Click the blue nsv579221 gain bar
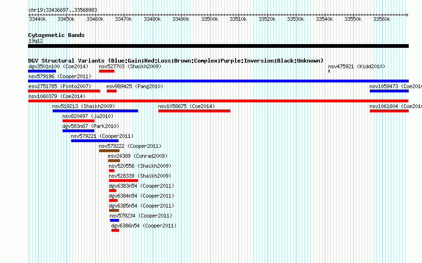This screenshot has width=422, height=263. point(95,141)
